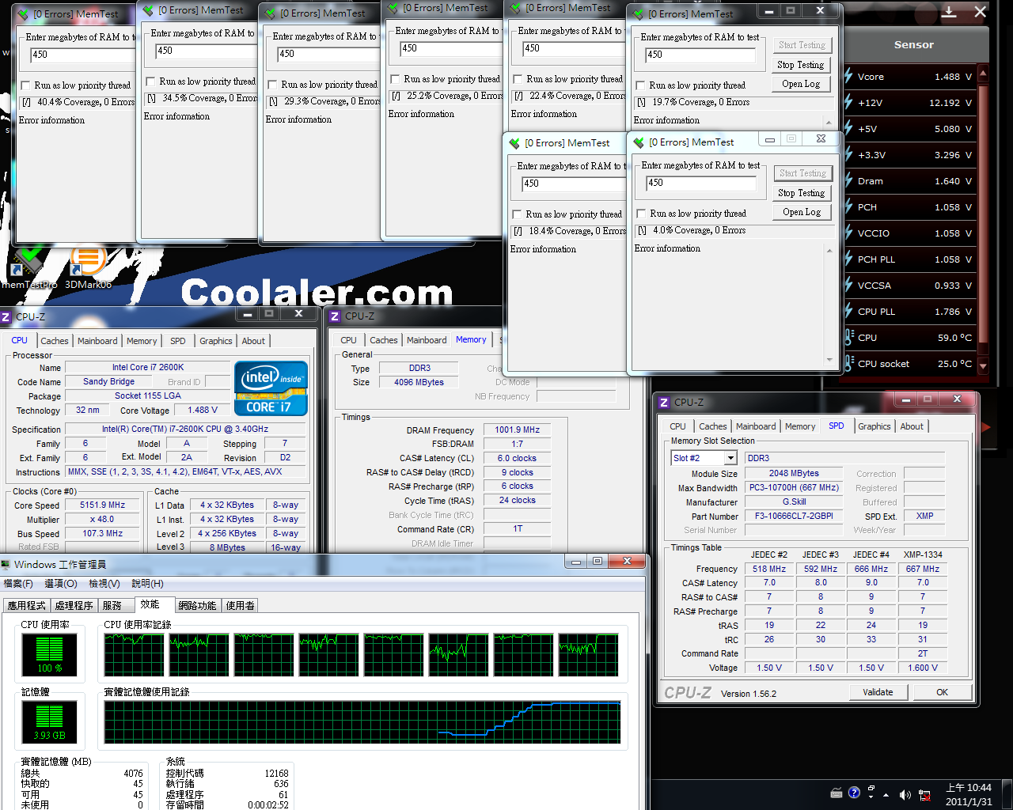
Task: Click the Task Manager title bar icon
Action: click(6, 564)
